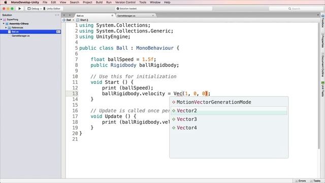Open the View menu
The image size is (325, 183).
63,2
